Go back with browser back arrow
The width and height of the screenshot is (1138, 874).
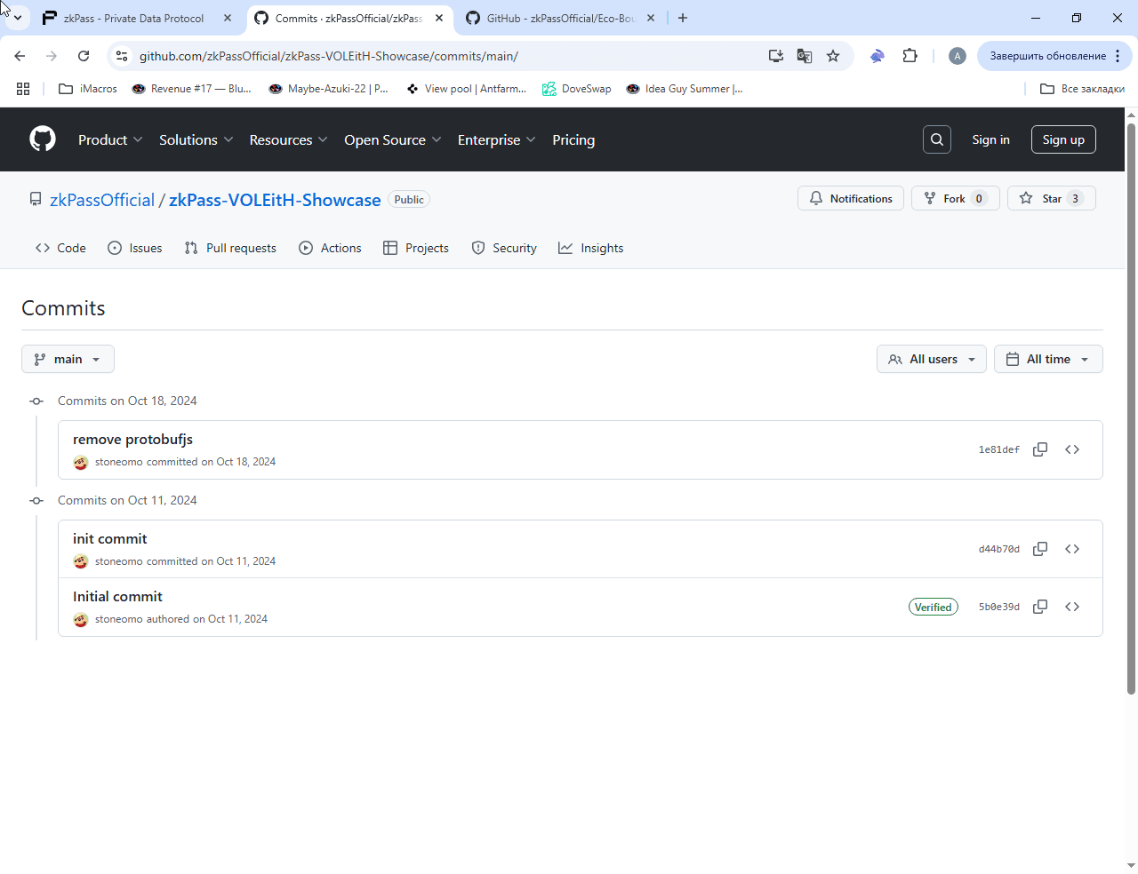[x=20, y=56]
